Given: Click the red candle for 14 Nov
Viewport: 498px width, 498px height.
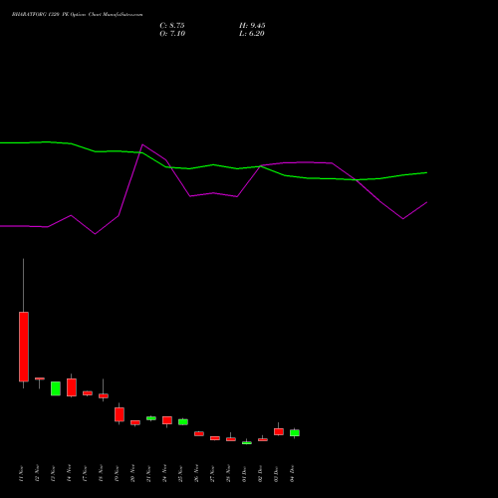Looking at the screenshot, I should click(72, 387).
